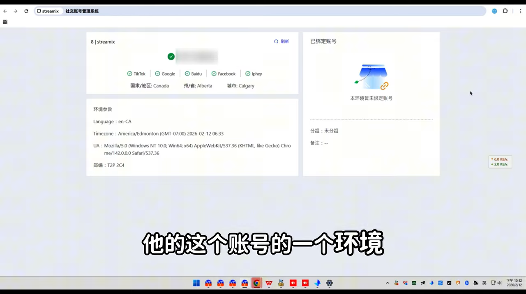The height and width of the screenshot is (294, 526).
Task: Click the streamix site chip in address bar
Action: (x=48, y=11)
